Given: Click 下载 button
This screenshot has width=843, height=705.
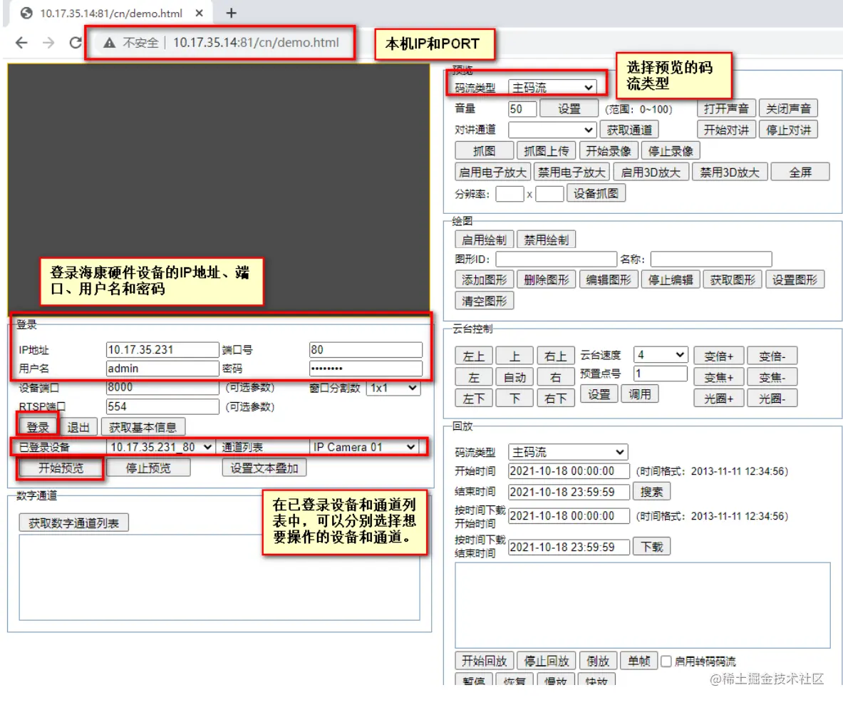Looking at the screenshot, I should click(651, 547).
